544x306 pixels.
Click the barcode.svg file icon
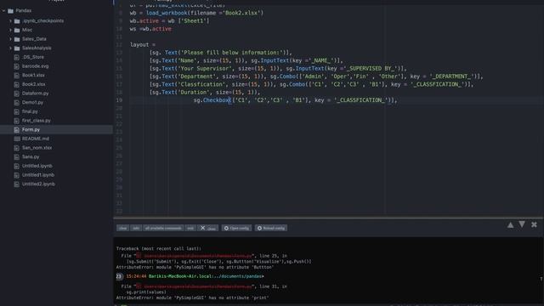tap(17, 66)
